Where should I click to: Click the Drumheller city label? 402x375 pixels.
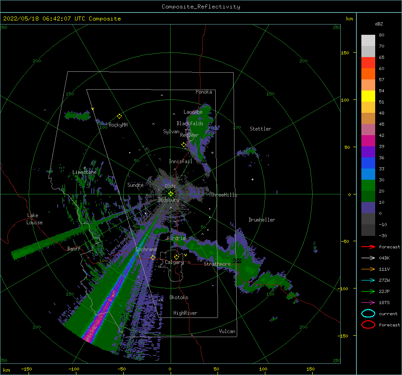tap(262, 220)
